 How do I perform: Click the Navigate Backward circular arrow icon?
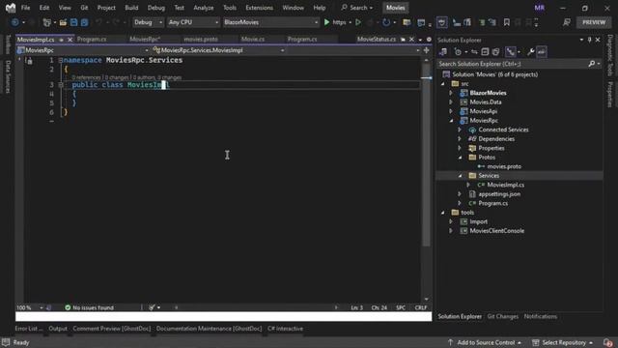point(15,22)
